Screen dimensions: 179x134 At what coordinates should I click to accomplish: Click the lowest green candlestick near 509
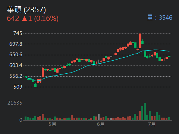tap(35, 85)
